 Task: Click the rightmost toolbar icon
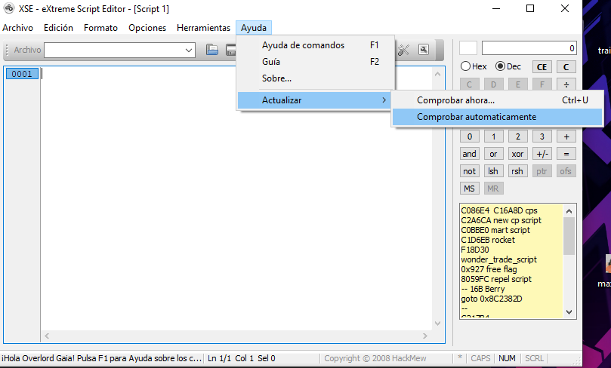pyautogui.click(x=424, y=50)
